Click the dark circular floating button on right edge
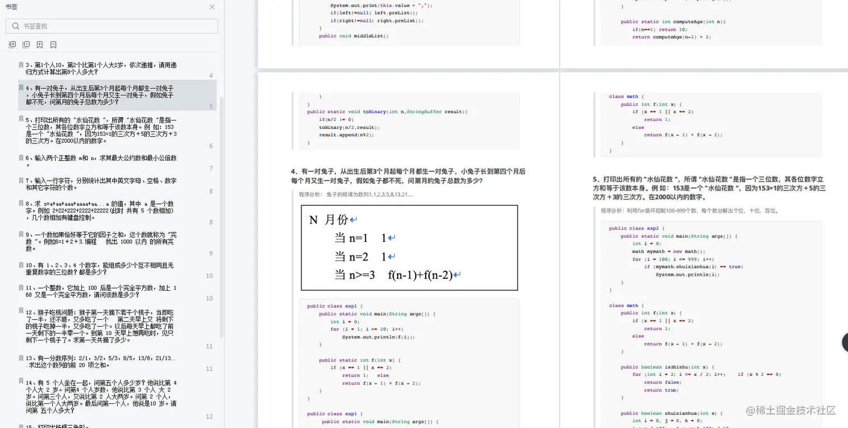 [x=844, y=343]
